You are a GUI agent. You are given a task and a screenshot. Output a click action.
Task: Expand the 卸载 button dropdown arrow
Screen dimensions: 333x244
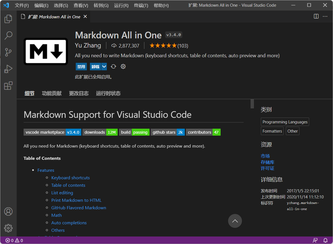tap(104, 66)
